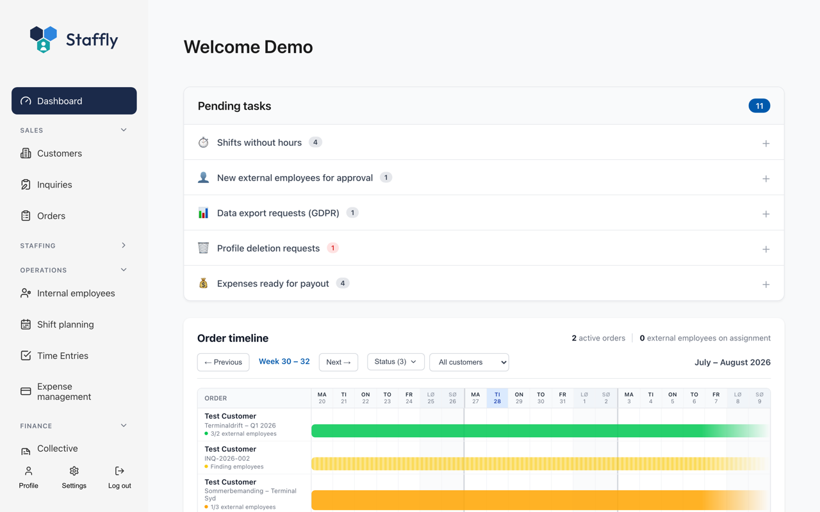Click the pending tasks count badge 11

(x=759, y=106)
